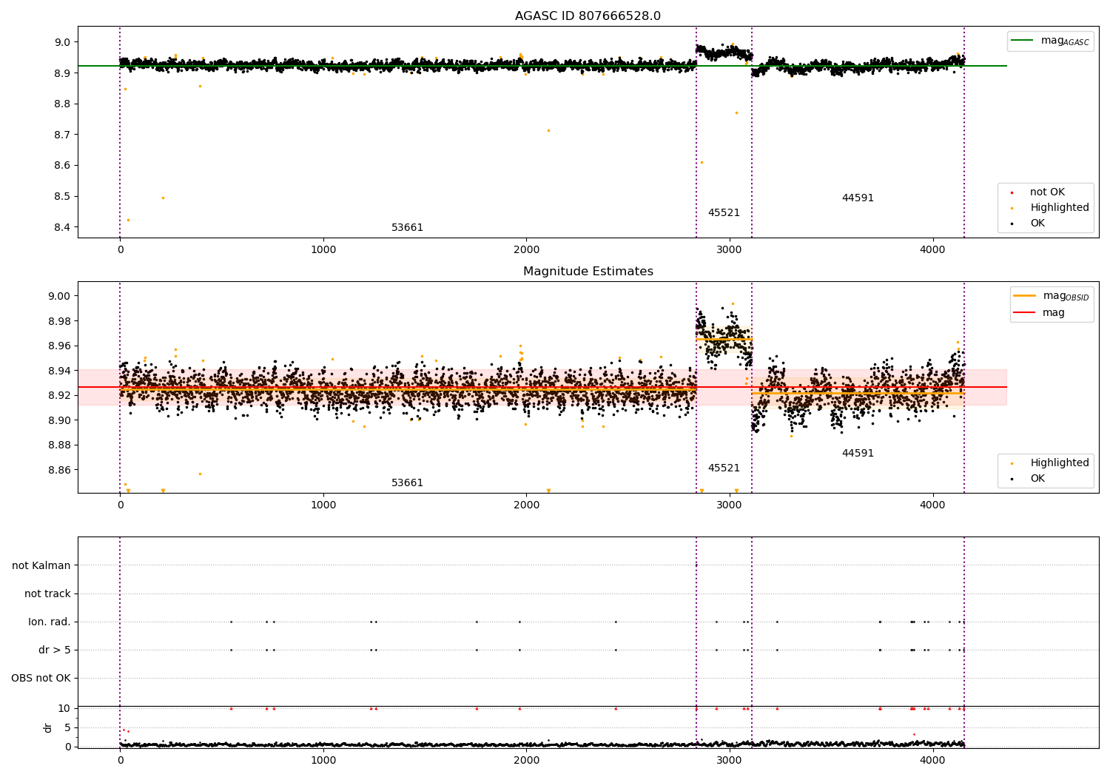Screen dimensions: 1110x777
Task: Click the rotated "dr" axis label
Action: 48,727
